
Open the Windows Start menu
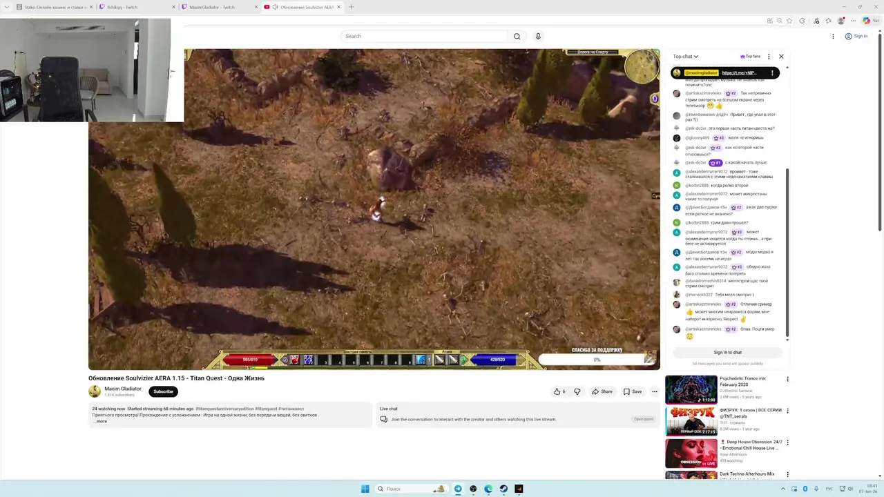pyautogui.click(x=365, y=489)
